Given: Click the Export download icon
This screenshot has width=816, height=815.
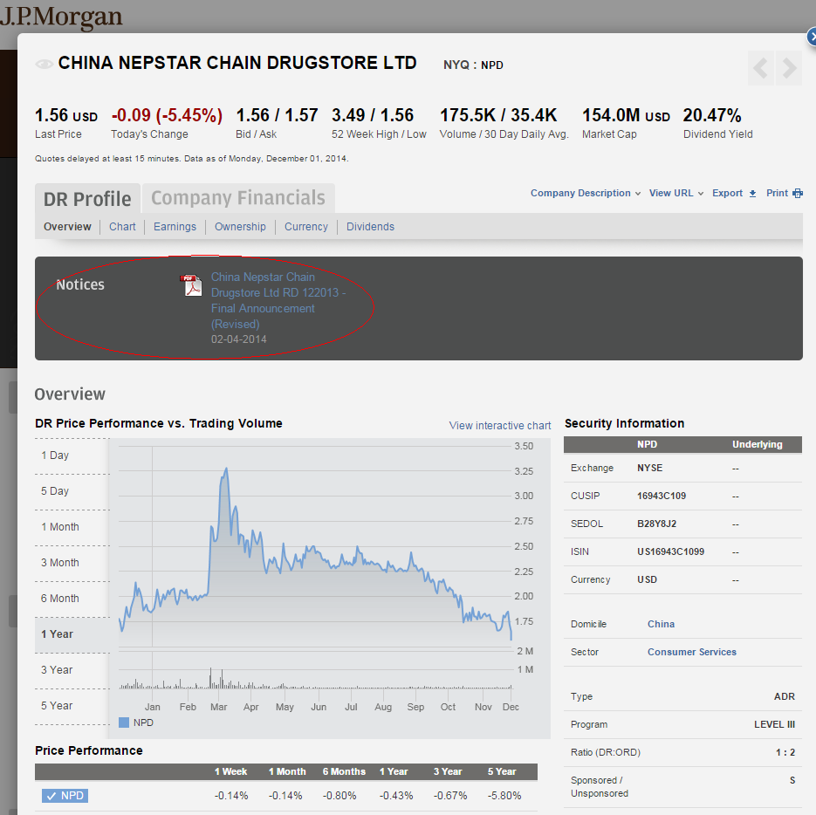Looking at the screenshot, I should pyautogui.click(x=752, y=194).
